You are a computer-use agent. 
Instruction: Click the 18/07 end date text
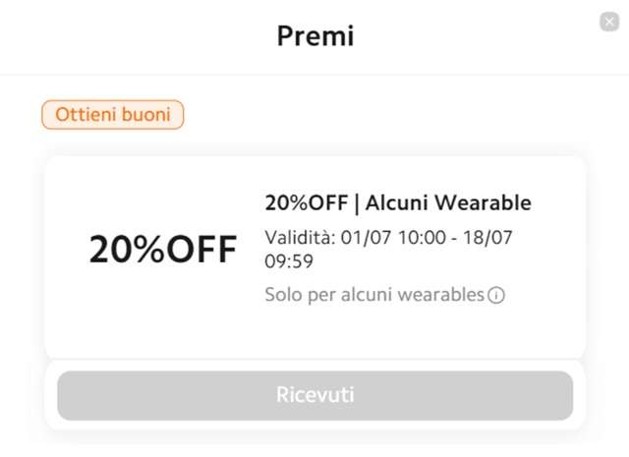click(487, 238)
